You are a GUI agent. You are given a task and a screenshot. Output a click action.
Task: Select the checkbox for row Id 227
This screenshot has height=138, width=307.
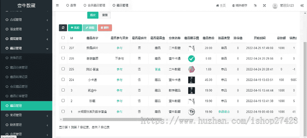click(63, 48)
